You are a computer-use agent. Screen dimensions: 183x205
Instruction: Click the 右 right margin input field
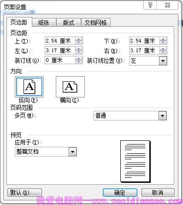click(144, 50)
